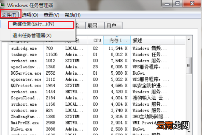202x135 pixels.
Task: Switch to the 联网 tab
Action: [95, 26]
